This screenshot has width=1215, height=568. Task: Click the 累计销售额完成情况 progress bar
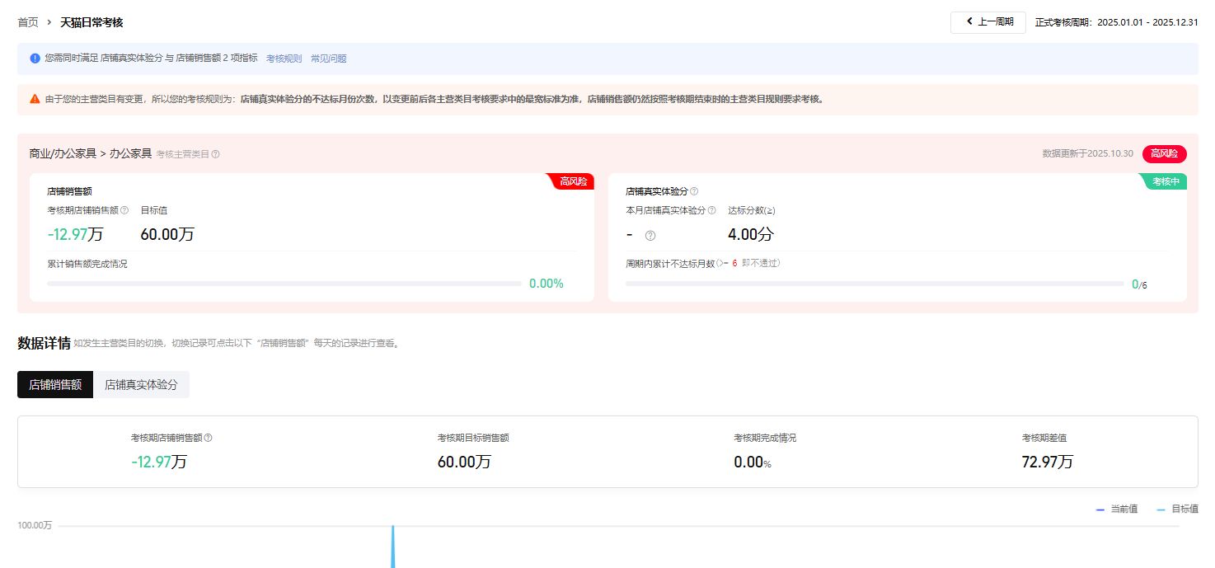pos(284,284)
